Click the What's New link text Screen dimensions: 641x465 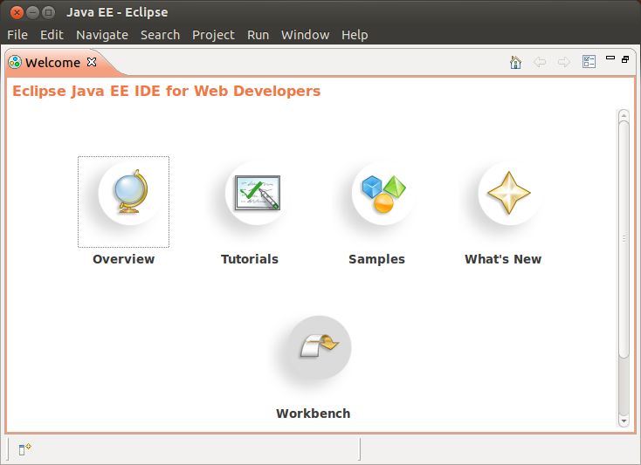(503, 259)
